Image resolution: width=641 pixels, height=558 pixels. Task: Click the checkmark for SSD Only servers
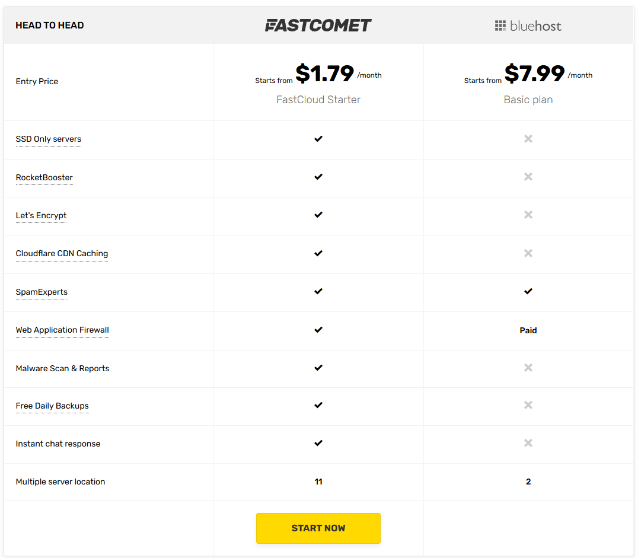(318, 139)
